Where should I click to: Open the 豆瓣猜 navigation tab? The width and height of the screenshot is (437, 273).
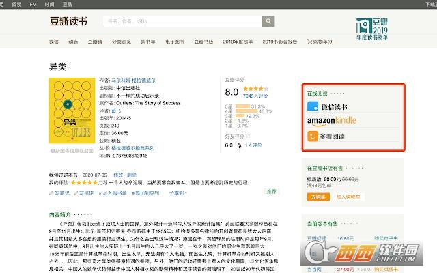pos(95,42)
